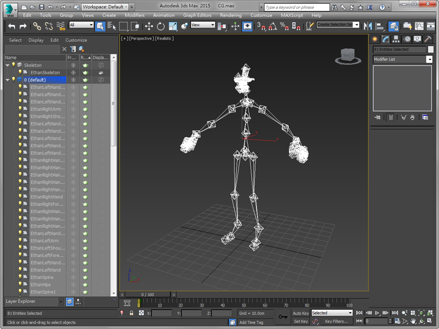Open the Create panel icon
The width and height of the screenshot is (439, 329).
tap(376, 38)
